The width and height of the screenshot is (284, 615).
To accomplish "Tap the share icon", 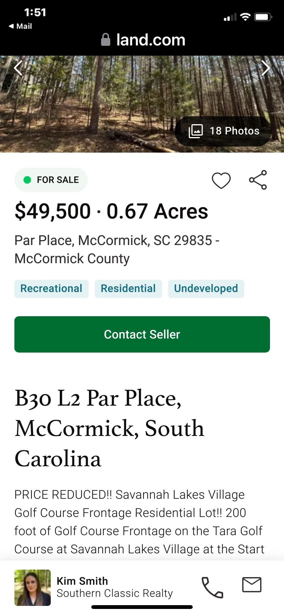I will coord(258,180).
